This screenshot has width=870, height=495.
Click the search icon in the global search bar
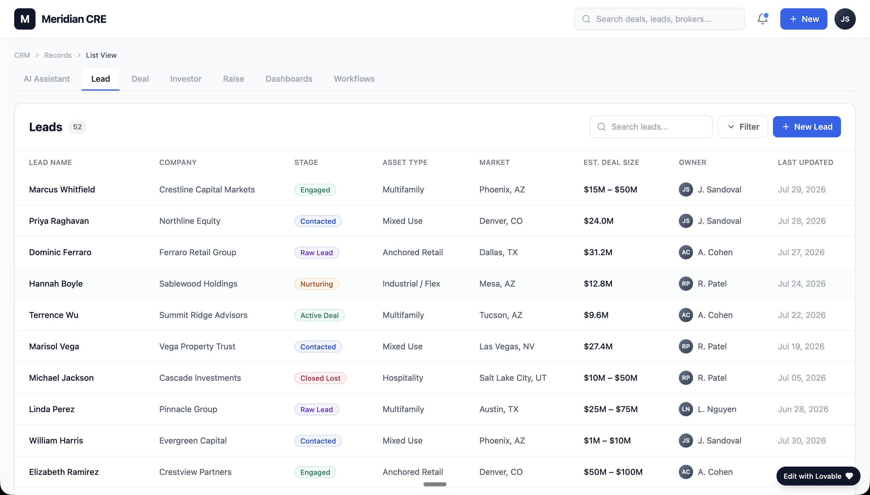586,19
